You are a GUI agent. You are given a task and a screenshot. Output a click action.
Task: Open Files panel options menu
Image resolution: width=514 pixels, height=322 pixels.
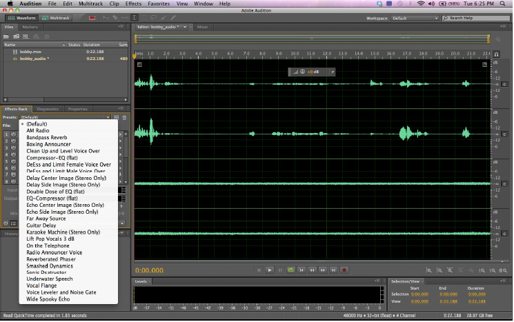pyautogui.click(x=121, y=26)
